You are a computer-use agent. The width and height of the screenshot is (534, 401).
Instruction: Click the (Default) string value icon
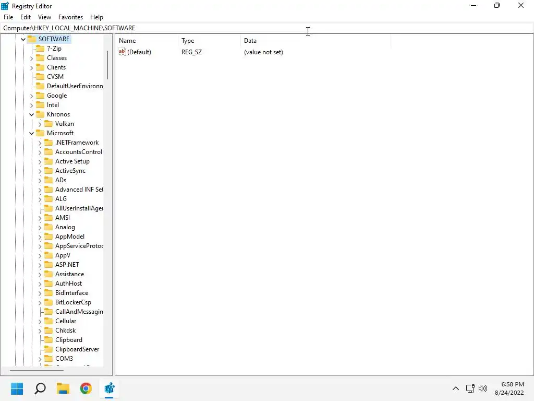122,52
